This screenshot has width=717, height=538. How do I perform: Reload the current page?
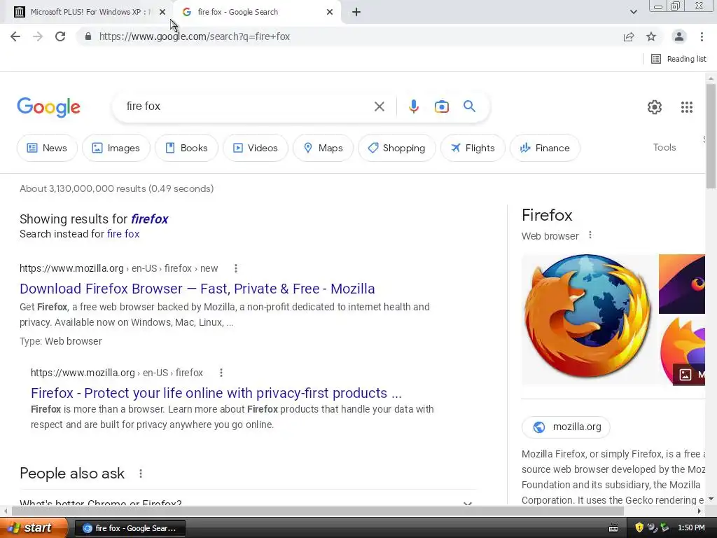click(x=60, y=36)
